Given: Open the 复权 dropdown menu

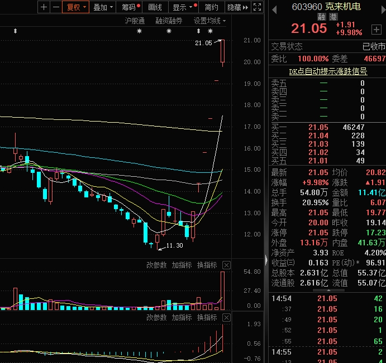Looking at the screenshot, I should coord(76,7).
